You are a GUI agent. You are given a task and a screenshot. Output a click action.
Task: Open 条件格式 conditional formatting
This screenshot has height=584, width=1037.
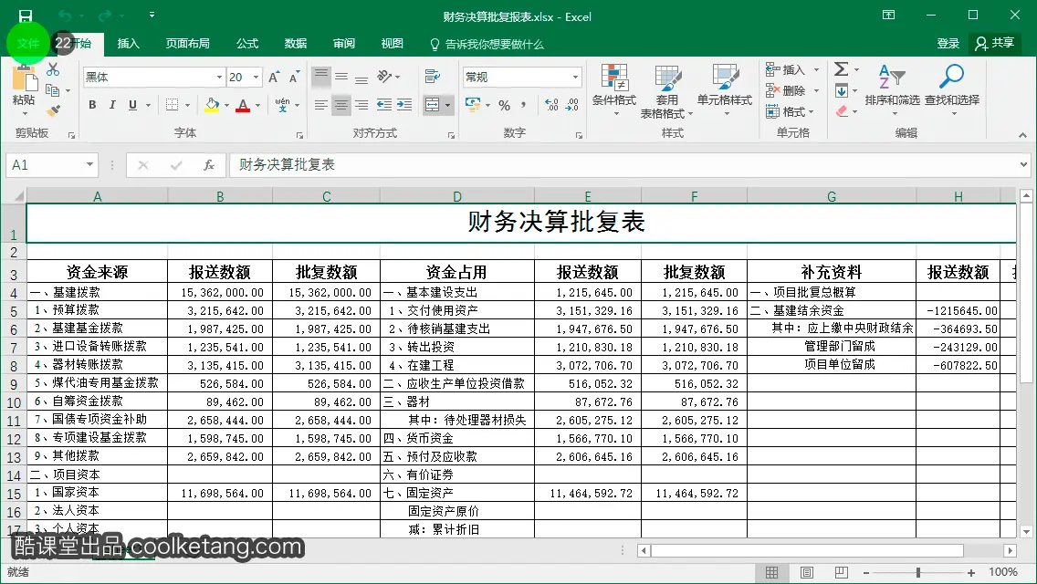coord(614,90)
